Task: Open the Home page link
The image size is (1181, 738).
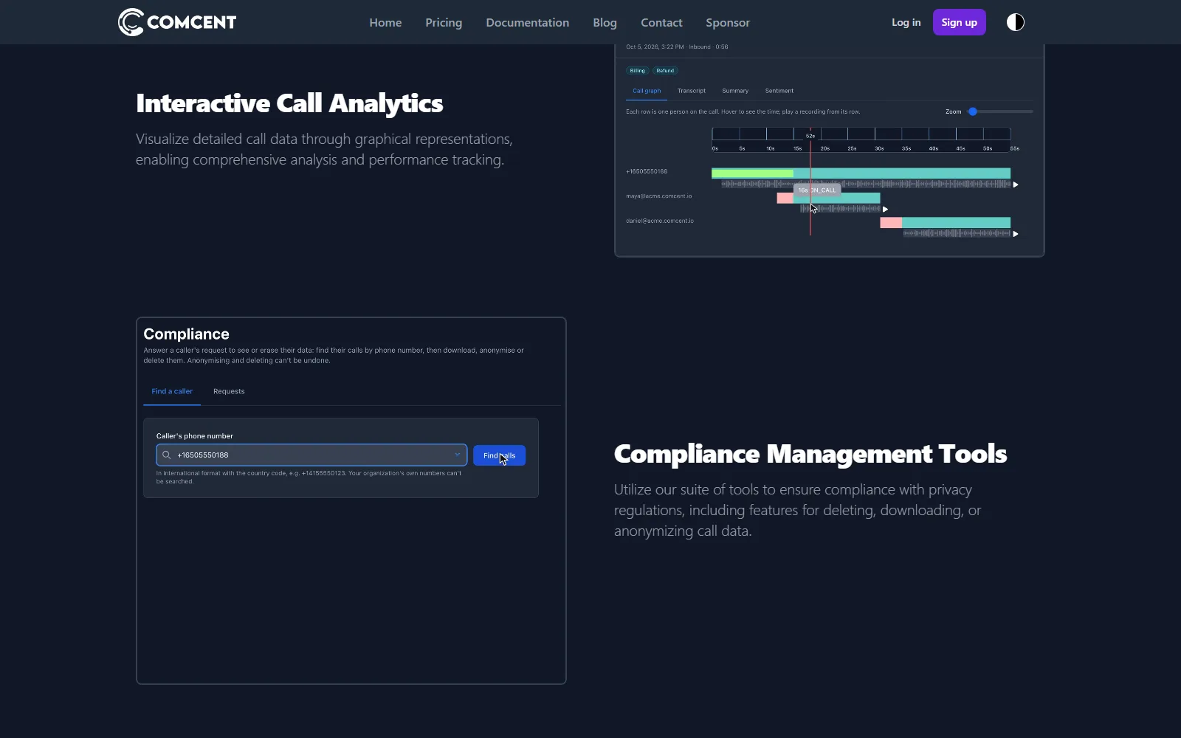Action: click(385, 22)
